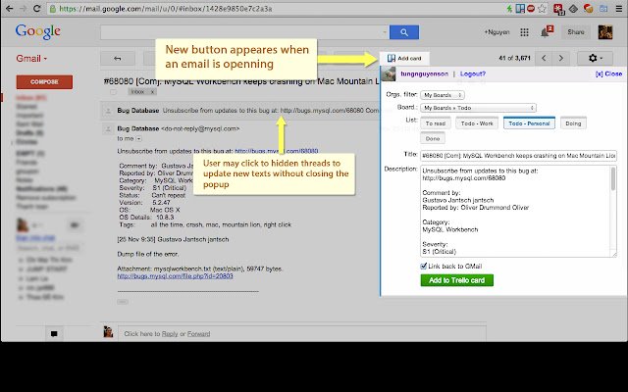Go to previous email with left chevron
This screenshot has width=628, height=392.
tap(544, 59)
